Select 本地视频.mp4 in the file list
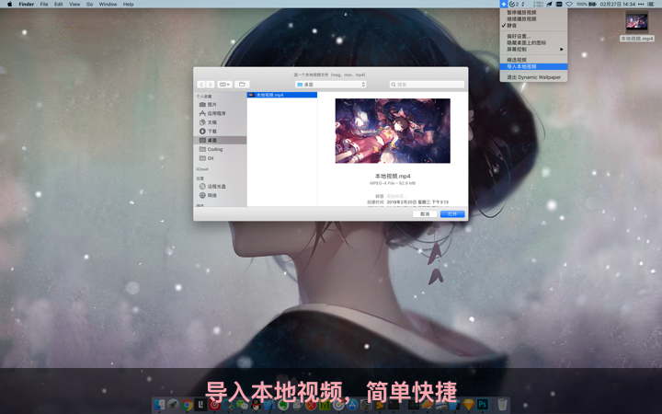This screenshot has height=414, width=662. tap(282, 95)
